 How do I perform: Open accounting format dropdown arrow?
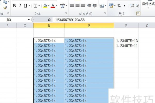[115, 6]
